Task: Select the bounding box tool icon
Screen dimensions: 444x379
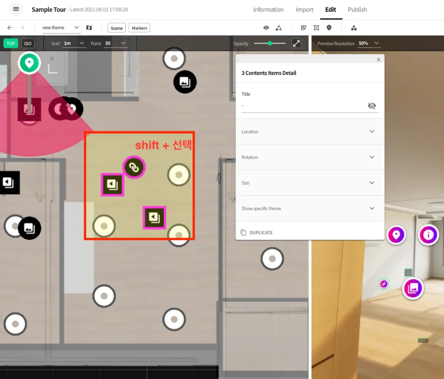Action: pos(316,28)
